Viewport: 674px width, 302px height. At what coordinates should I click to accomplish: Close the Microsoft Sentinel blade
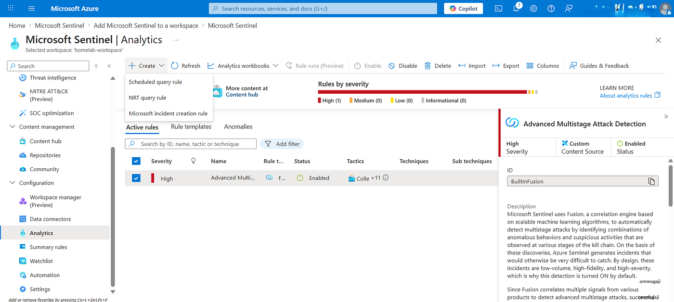coord(658,40)
